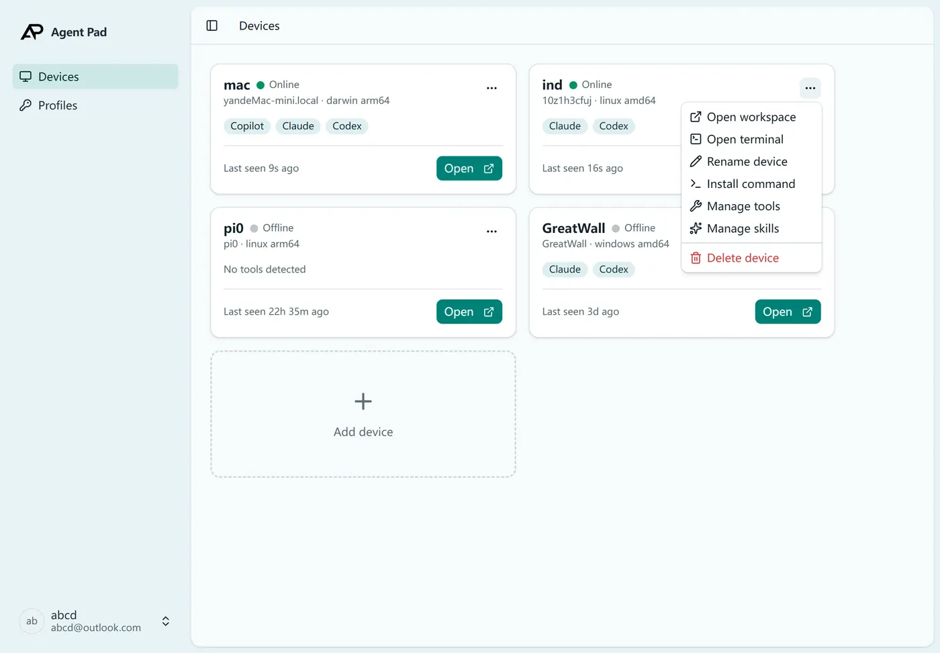The image size is (940, 653).
Task: Click the Manage skills sparkle icon
Action: pyautogui.click(x=696, y=228)
